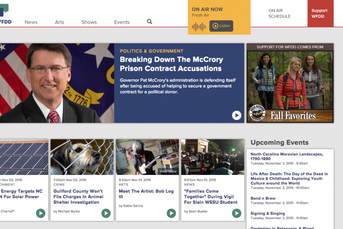Open the Breaking Down The McCrory headline
The image size is (343, 229).
click(171, 64)
